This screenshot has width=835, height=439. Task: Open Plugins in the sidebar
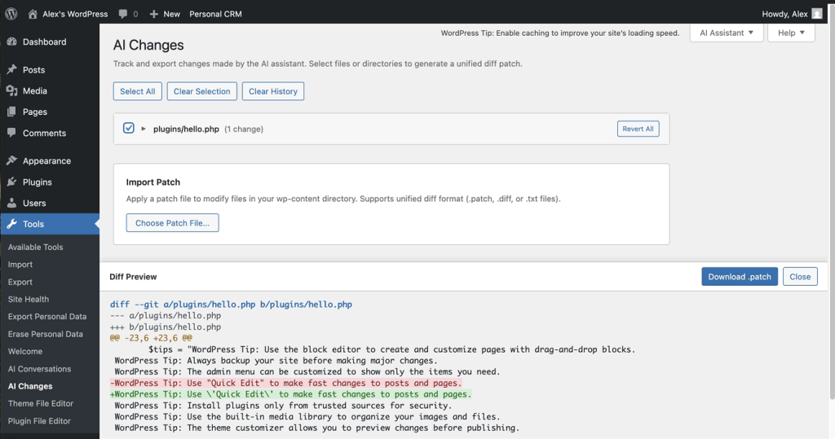37,182
